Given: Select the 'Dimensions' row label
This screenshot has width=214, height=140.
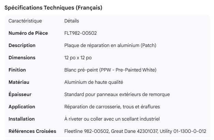Looking at the screenshot, I should coord(22,58).
